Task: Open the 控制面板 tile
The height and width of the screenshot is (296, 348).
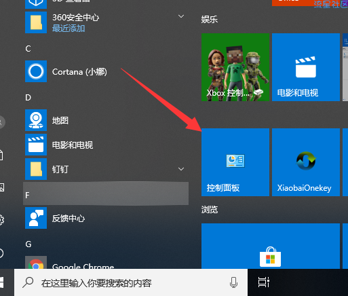Action: [x=235, y=162]
